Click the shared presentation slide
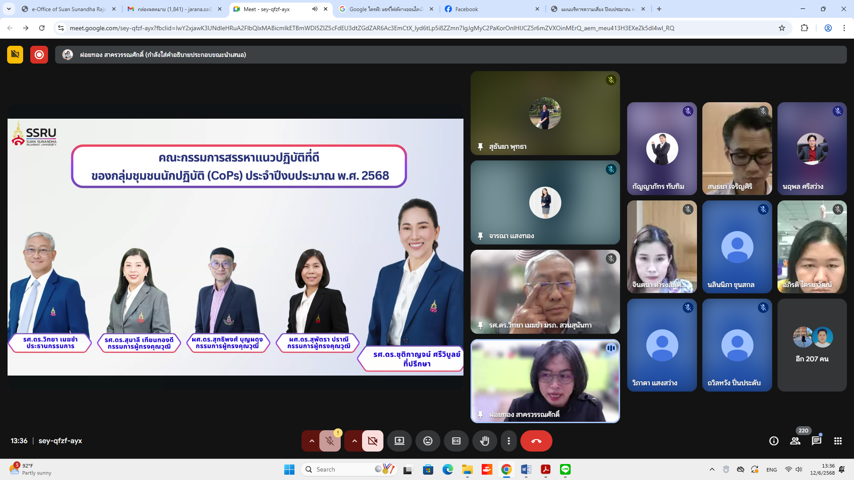854x480 pixels. (x=235, y=247)
